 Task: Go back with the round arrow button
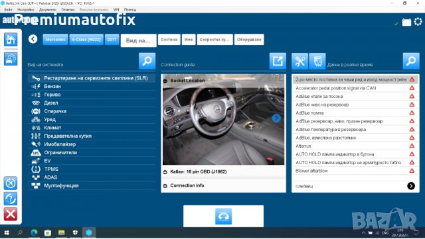click(33, 39)
